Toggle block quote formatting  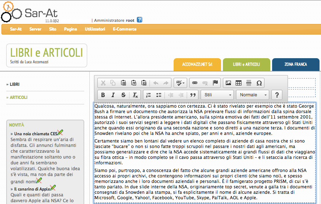(x=193, y=95)
